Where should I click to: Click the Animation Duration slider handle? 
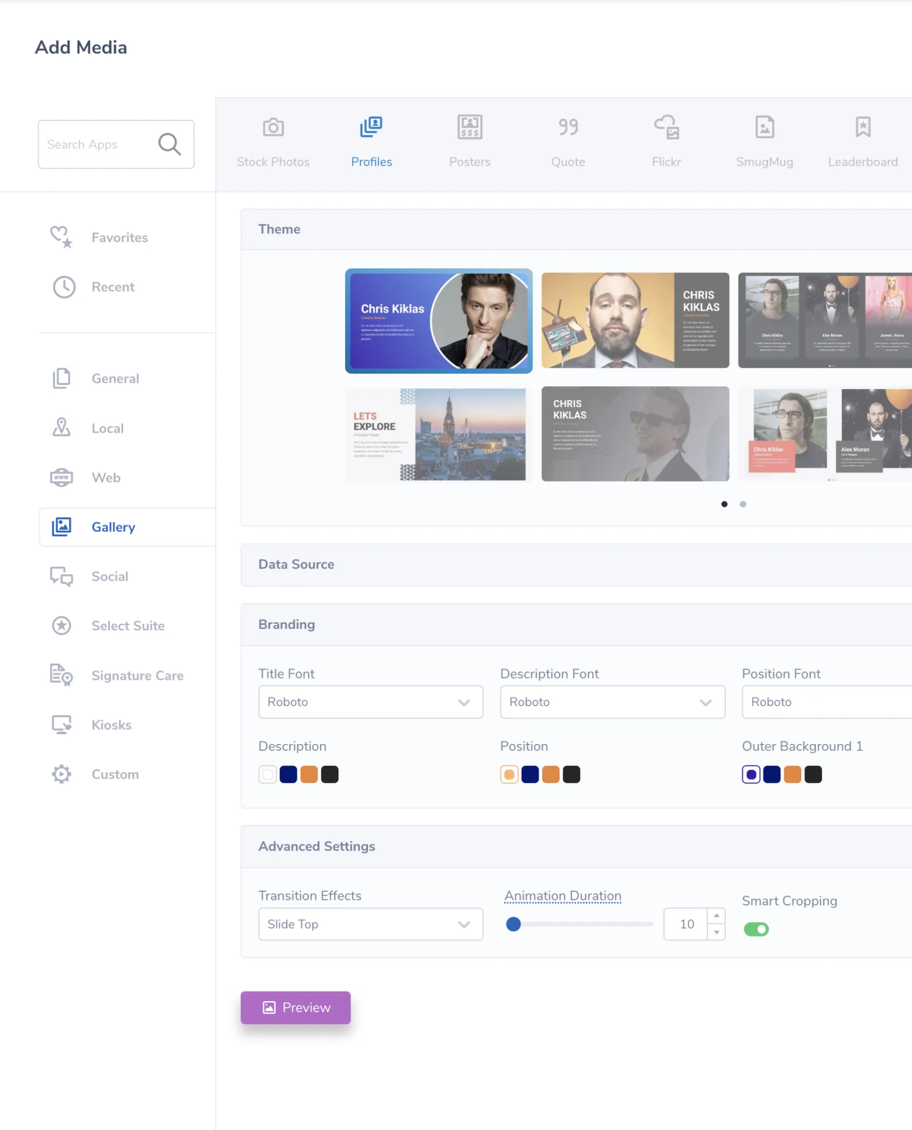513,924
